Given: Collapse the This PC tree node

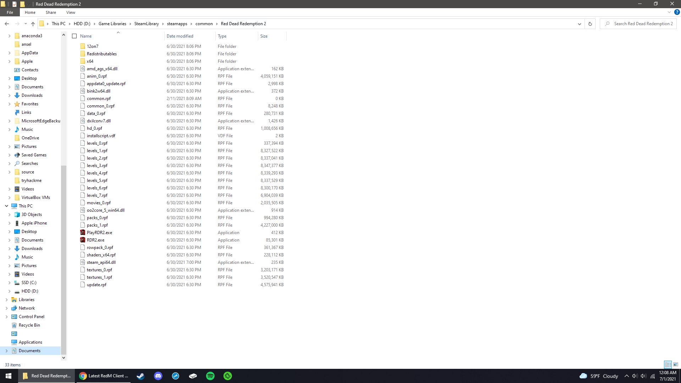Looking at the screenshot, I should point(6,206).
